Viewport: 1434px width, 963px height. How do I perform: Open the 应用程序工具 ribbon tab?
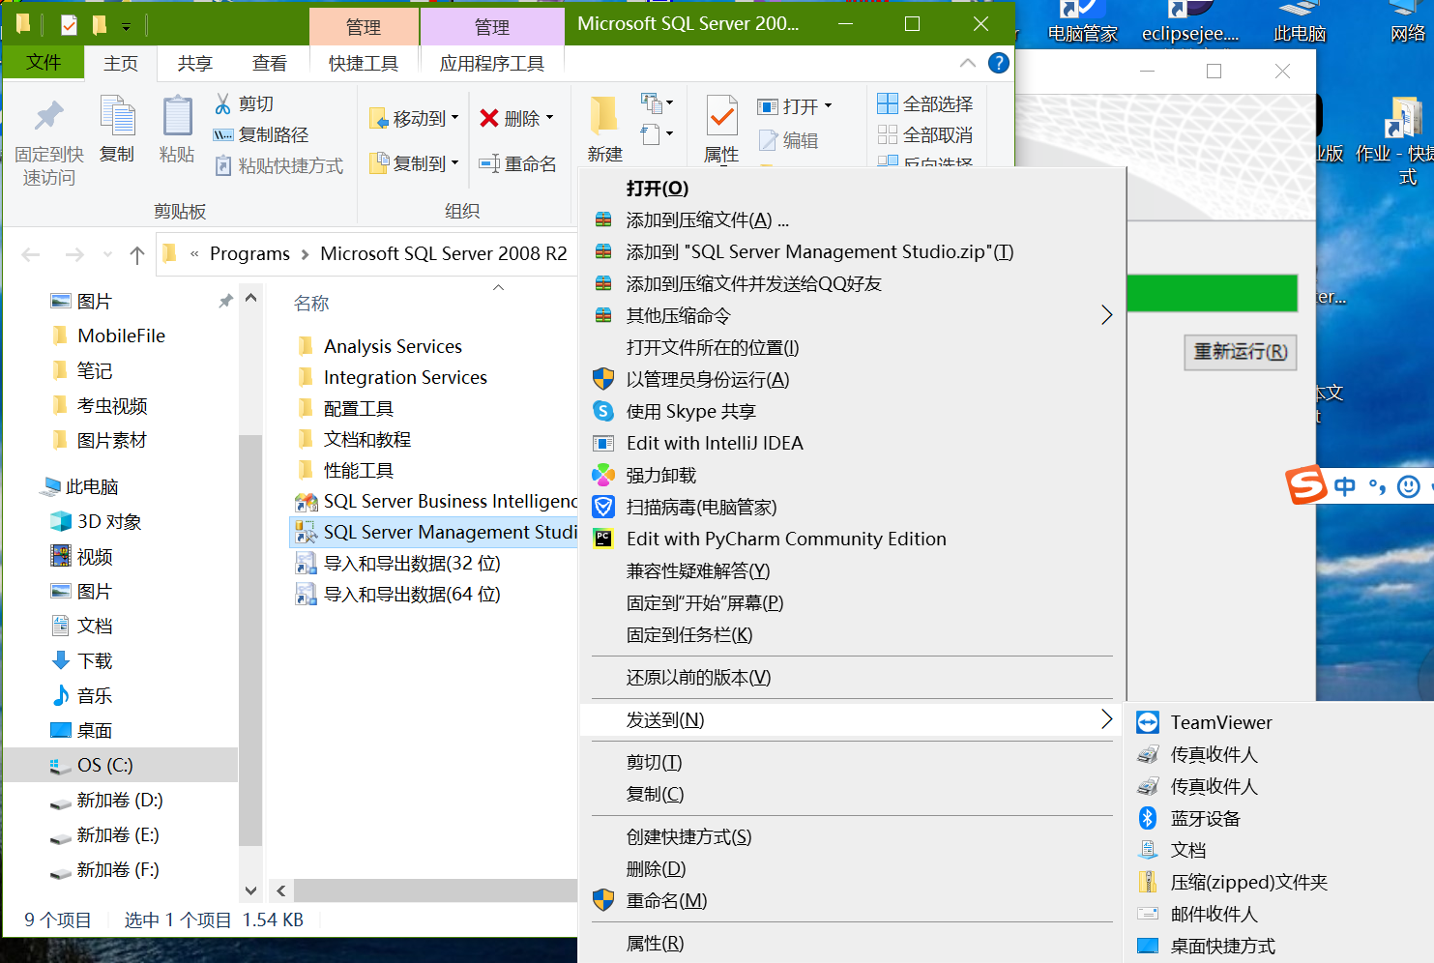tap(491, 63)
